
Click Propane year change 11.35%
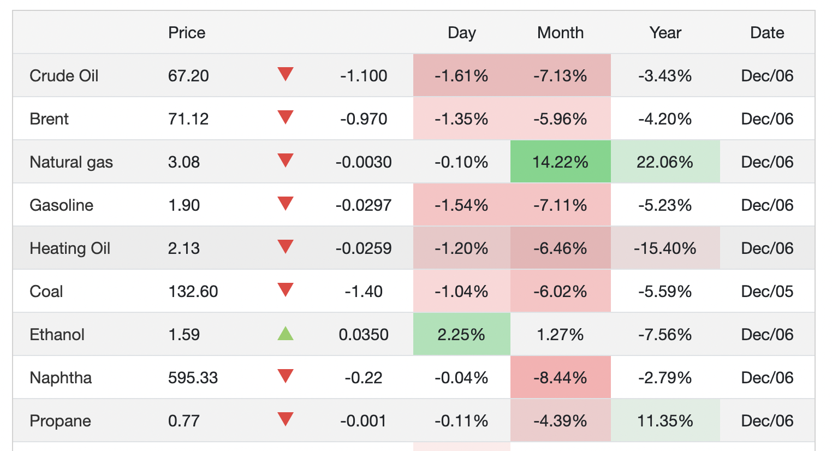tap(665, 421)
